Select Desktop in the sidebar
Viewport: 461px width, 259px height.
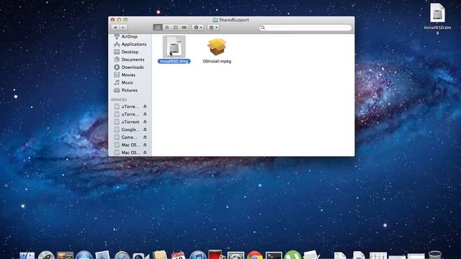pyautogui.click(x=130, y=52)
